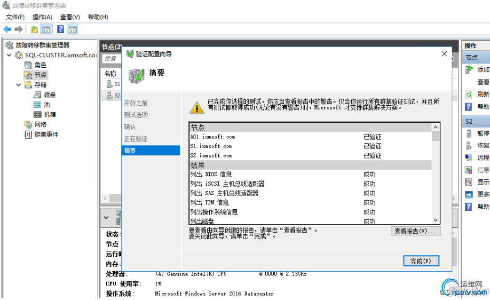The width and height of the screenshot is (490, 300).
Task: Click the 网络 tree icon
Action: (x=28, y=125)
